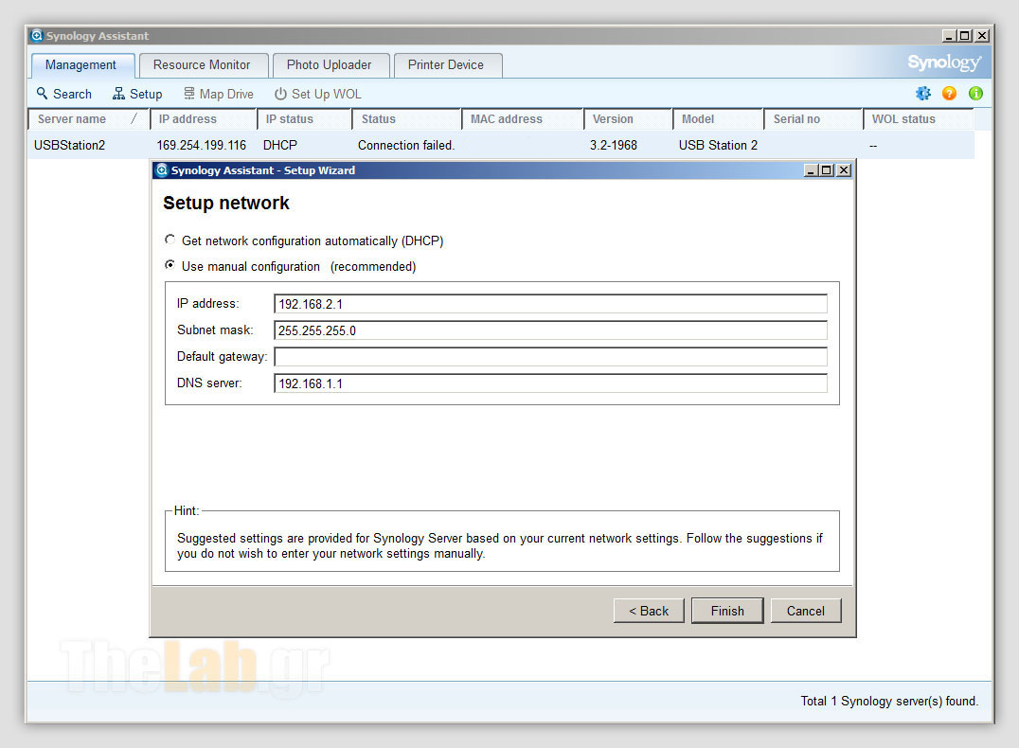
Task: Sort by Version column header
Action: (x=628, y=119)
